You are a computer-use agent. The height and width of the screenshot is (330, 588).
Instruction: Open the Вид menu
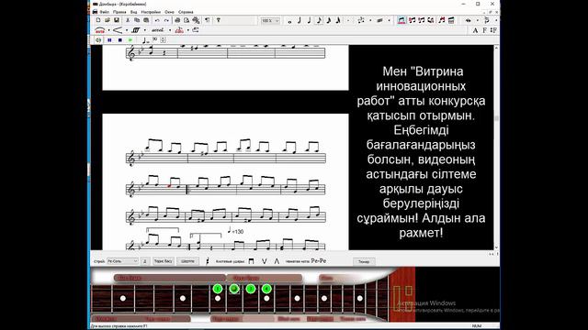tap(133, 12)
